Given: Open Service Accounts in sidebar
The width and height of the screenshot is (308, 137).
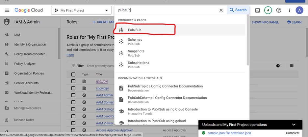Looking at the screenshot, I should point(26,83).
